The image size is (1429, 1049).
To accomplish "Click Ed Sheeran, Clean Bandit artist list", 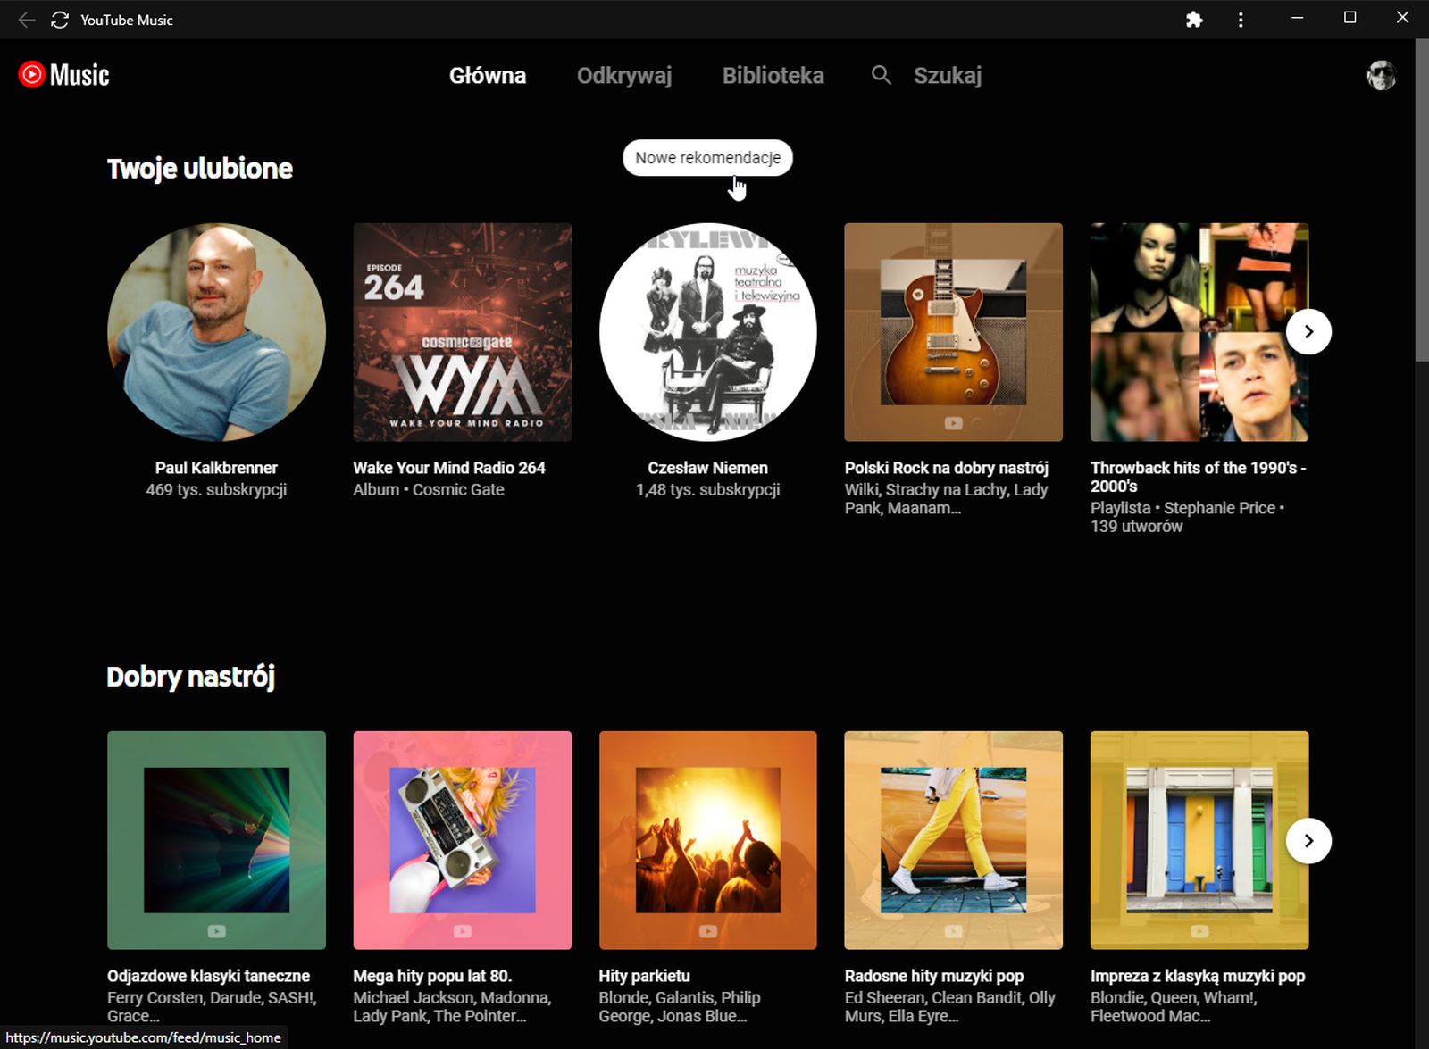I will pyautogui.click(x=949, y=1007).
